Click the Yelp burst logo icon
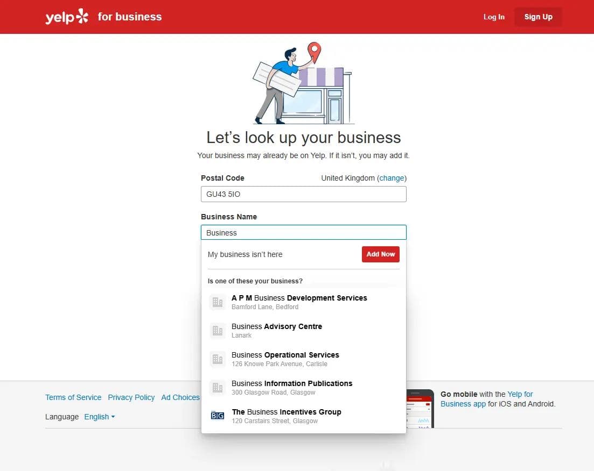Image resolution: width=594 pixels, height=471 pixels. (x=82, y=16)
